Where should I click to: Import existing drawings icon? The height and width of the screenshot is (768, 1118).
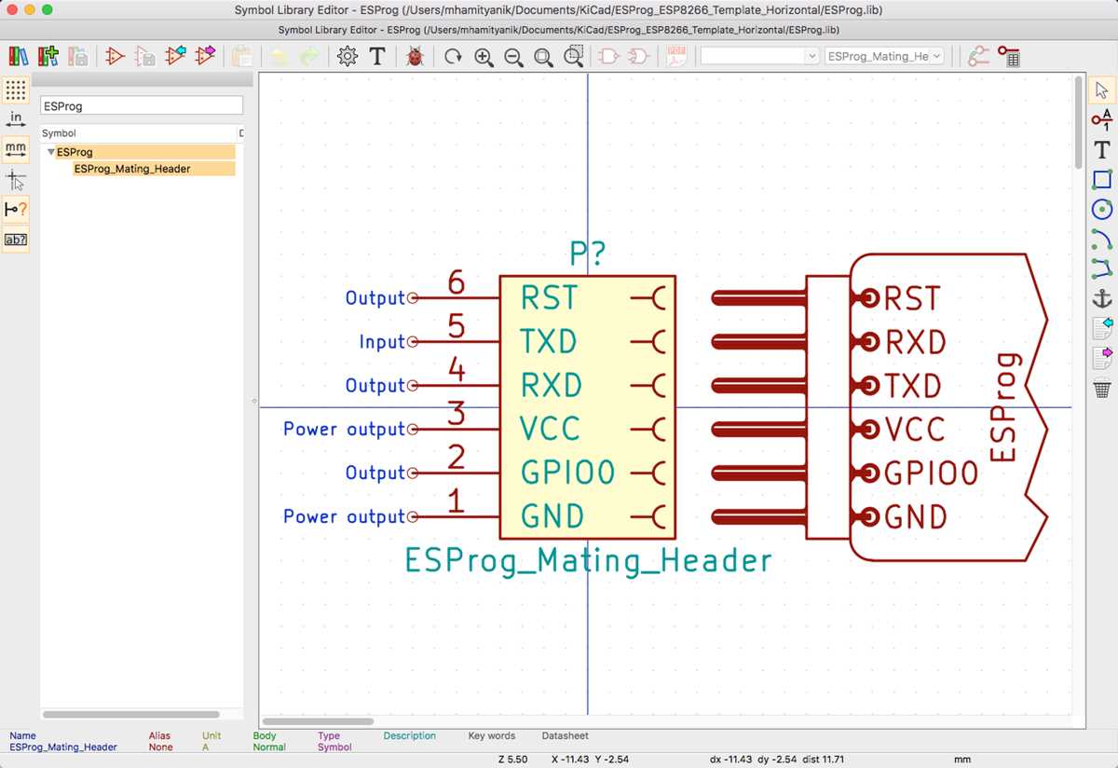[1102, 328]
